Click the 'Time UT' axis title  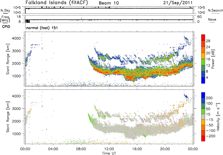(x=109, y=153)
